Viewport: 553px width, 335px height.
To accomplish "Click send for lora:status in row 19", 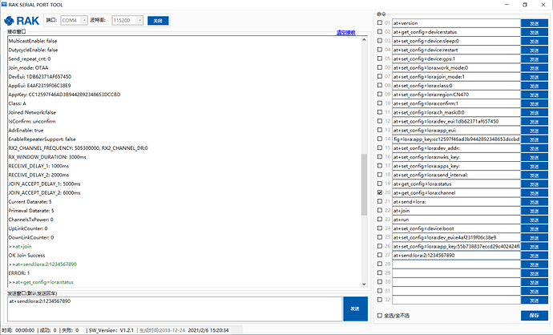I will [x=535, y=184].
